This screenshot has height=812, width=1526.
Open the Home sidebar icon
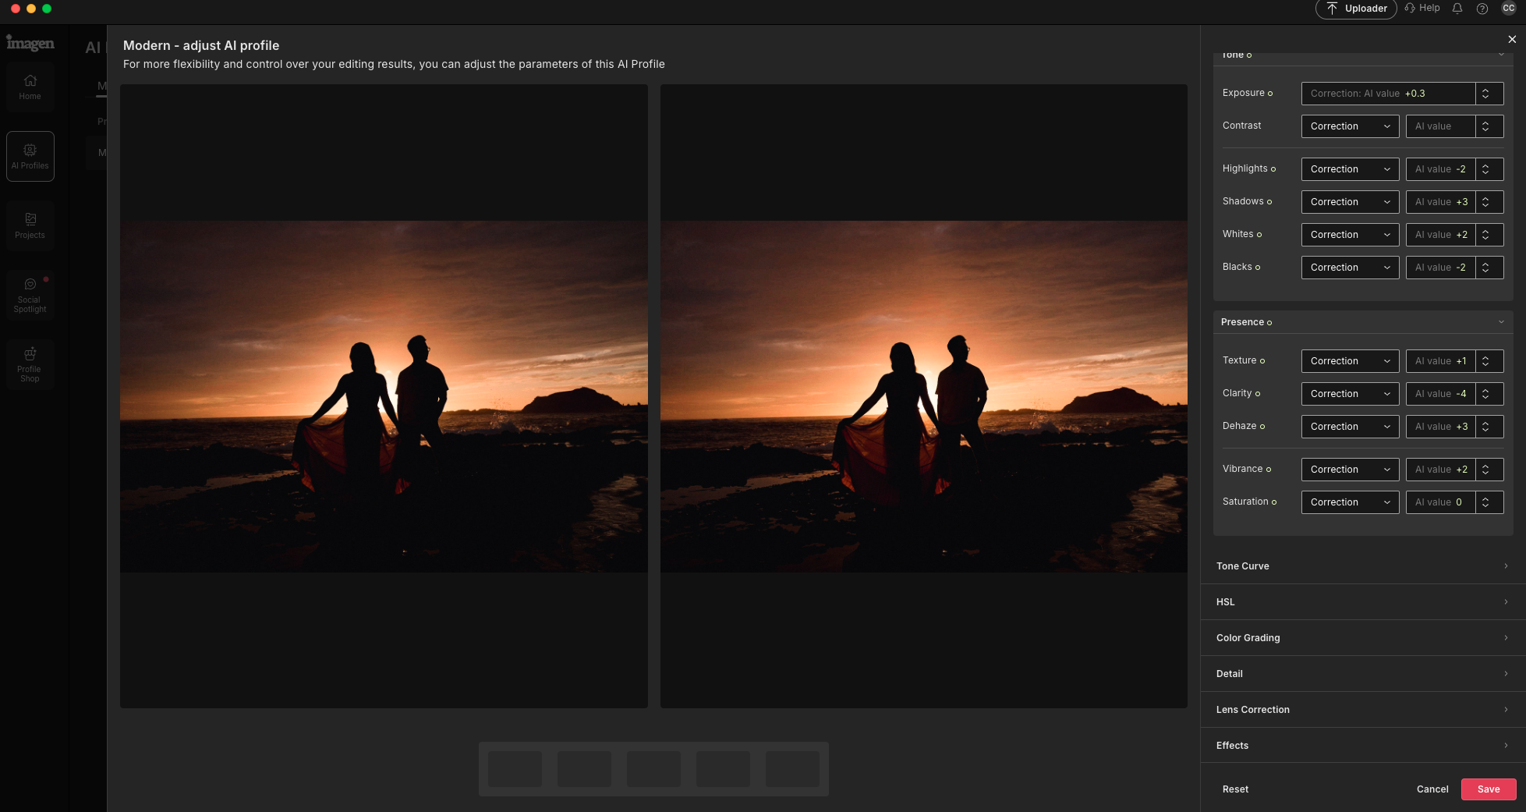[30, 87]
